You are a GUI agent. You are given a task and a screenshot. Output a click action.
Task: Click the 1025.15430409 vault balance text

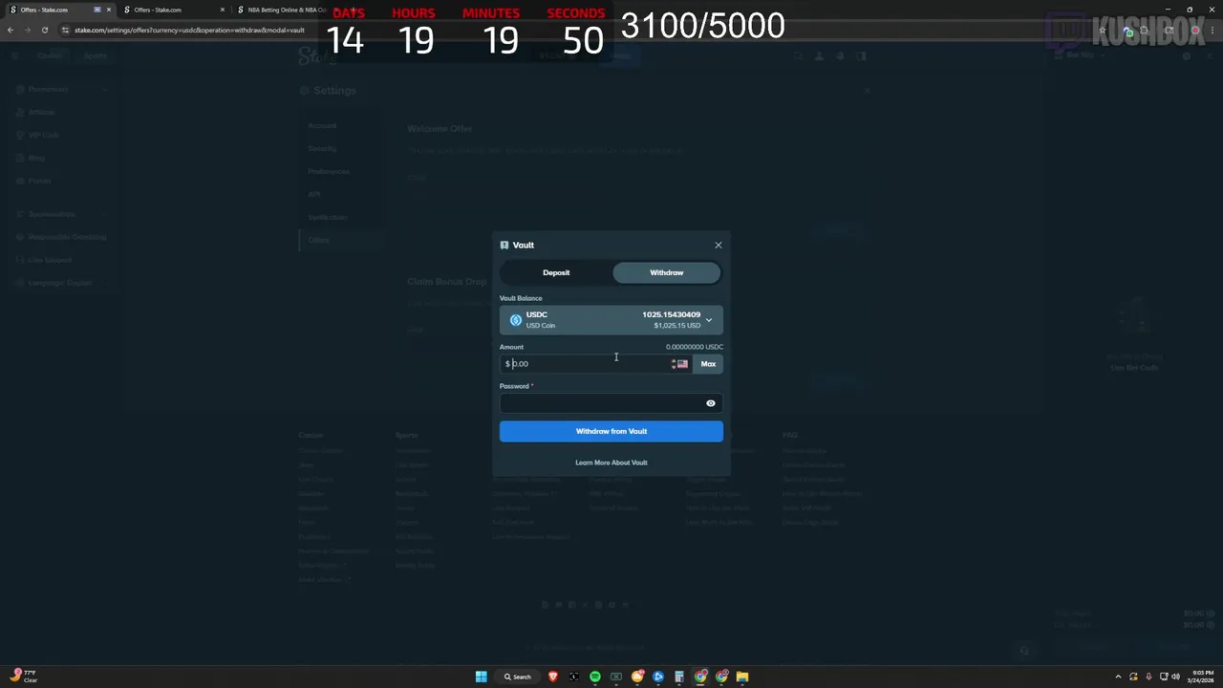click(x=671, y=314)
